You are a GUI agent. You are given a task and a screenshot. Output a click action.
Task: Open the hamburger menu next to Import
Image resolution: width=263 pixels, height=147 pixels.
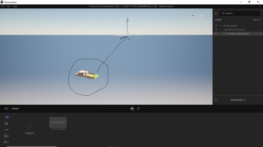tap(6, 109)
